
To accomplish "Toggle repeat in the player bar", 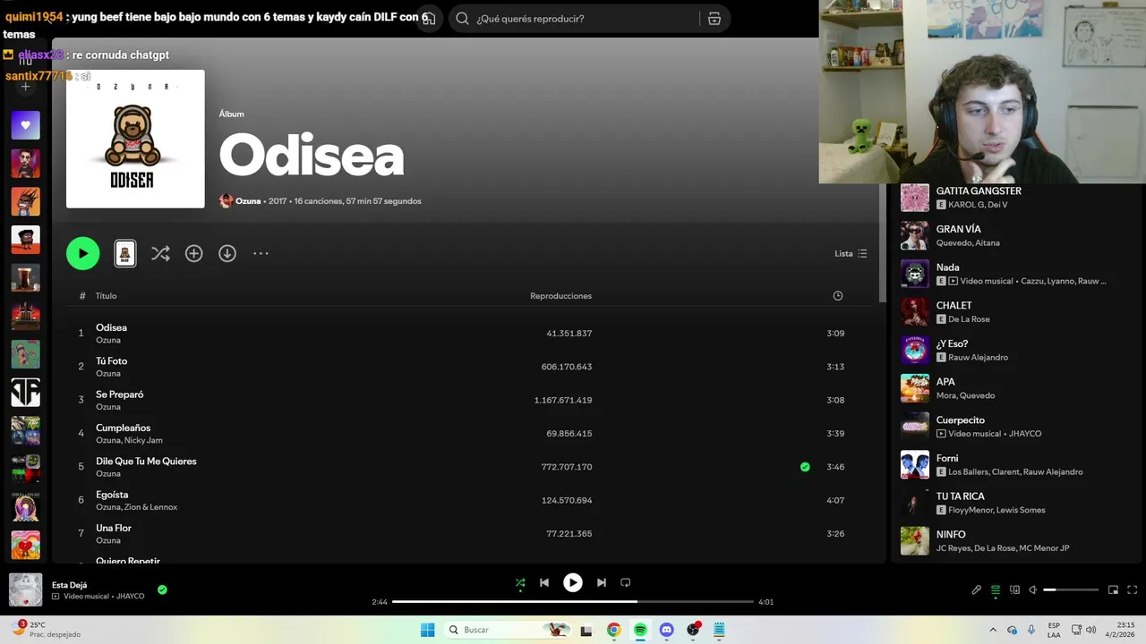I will [626, 582].
